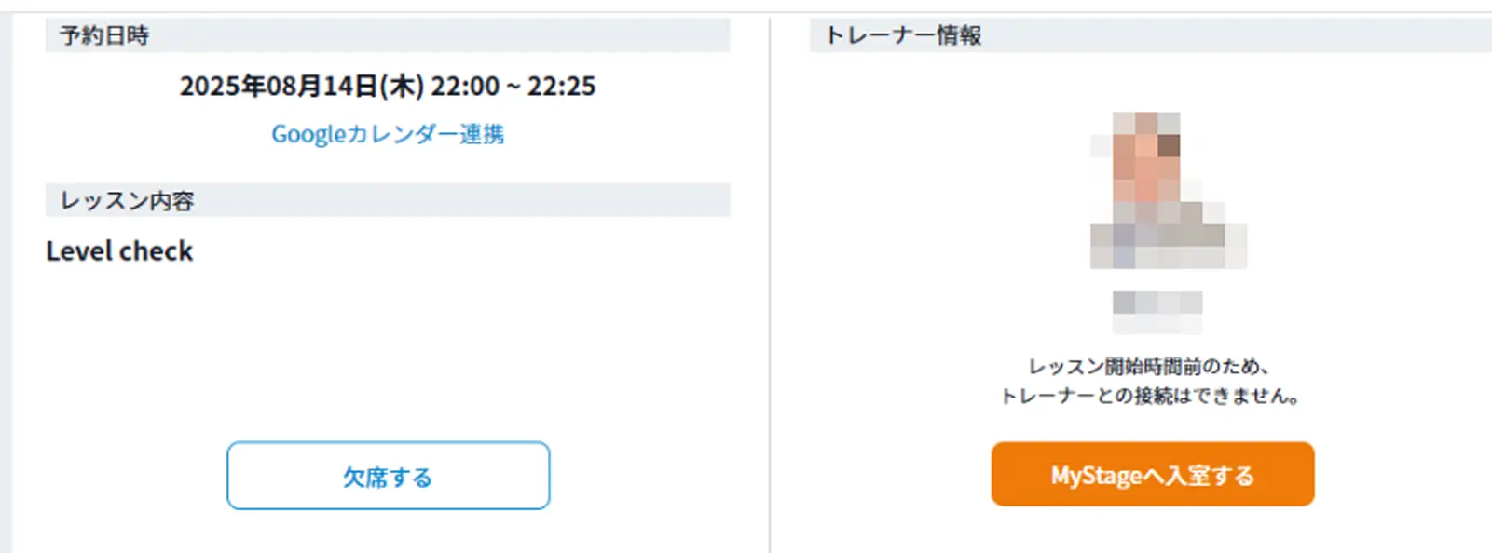The width and height of the screenshot is (1492, 553).
Task: Click the レッスン開始時間前のため notice line
Action: point(1148,366)
